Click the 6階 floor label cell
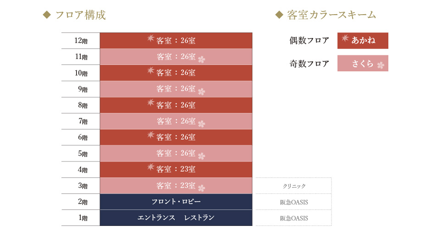Screen dimensions: 431x236 coord(81,137)
